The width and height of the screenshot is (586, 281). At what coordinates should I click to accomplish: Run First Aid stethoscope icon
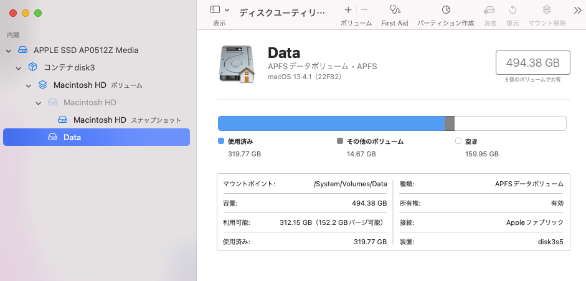tap(395, 10)
